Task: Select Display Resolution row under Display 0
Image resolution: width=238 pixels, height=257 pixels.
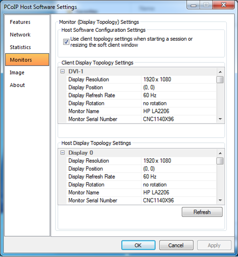Action: [x=141, y=161]
